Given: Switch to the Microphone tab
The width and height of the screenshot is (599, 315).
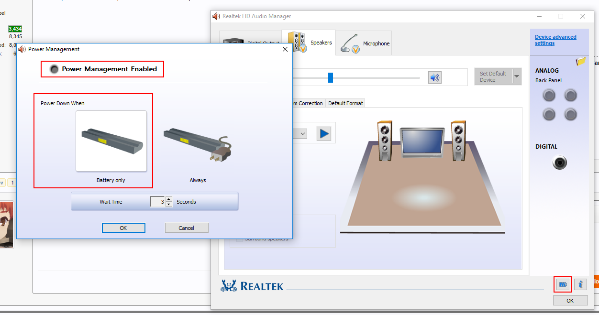Looking at the screenshot, I should coord(364,43).
